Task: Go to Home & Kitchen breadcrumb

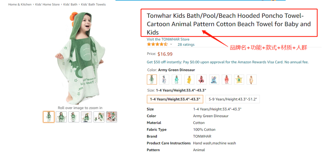Action: (x=20, y=5)
